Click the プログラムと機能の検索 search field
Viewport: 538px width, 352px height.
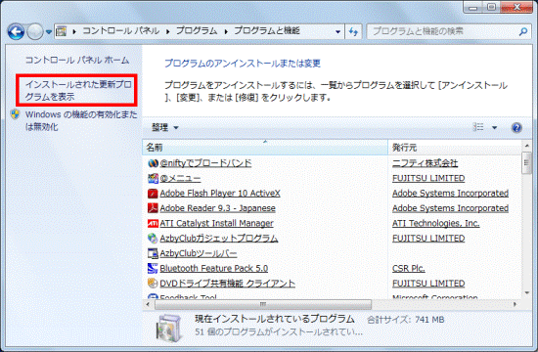click(x=449, y=31)
